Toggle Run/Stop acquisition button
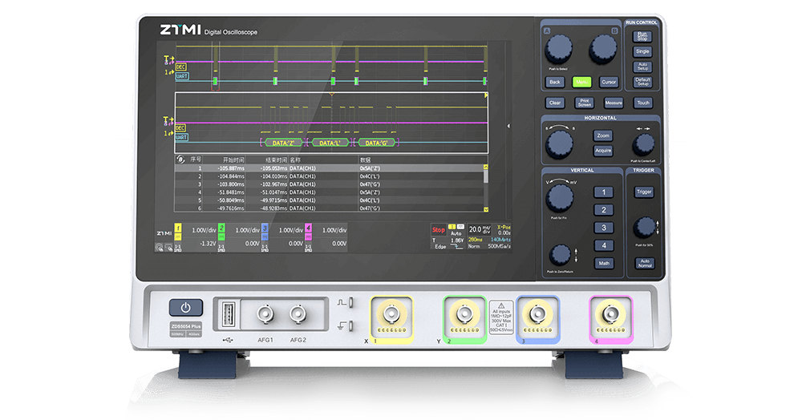The width and height of the screenshot is (802, 420). 642,36
